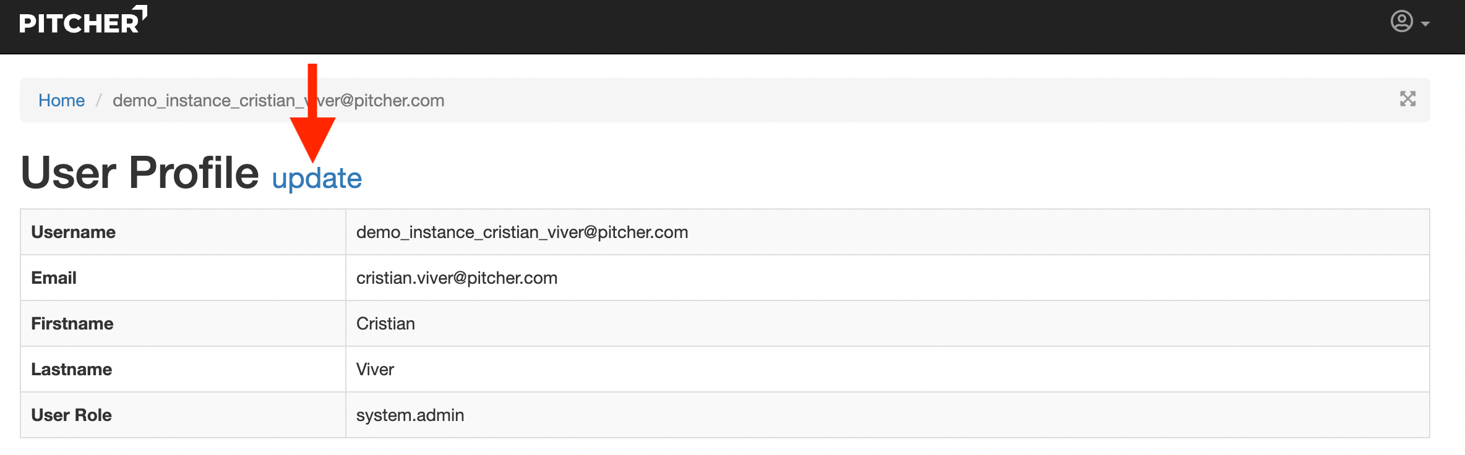1465x455 pixels.
Task: Expand the account dropdown caret
Action: 1425,24
